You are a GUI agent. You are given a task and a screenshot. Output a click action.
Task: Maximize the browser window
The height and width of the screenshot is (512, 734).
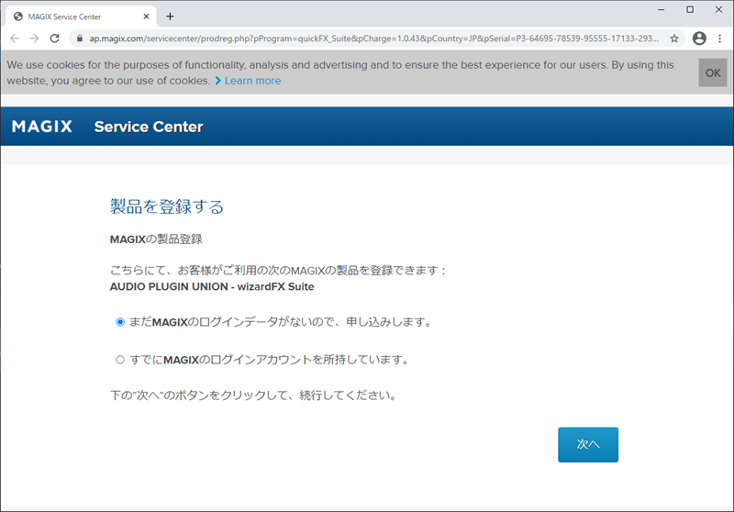pyautogui.click(x=690, y=9)
